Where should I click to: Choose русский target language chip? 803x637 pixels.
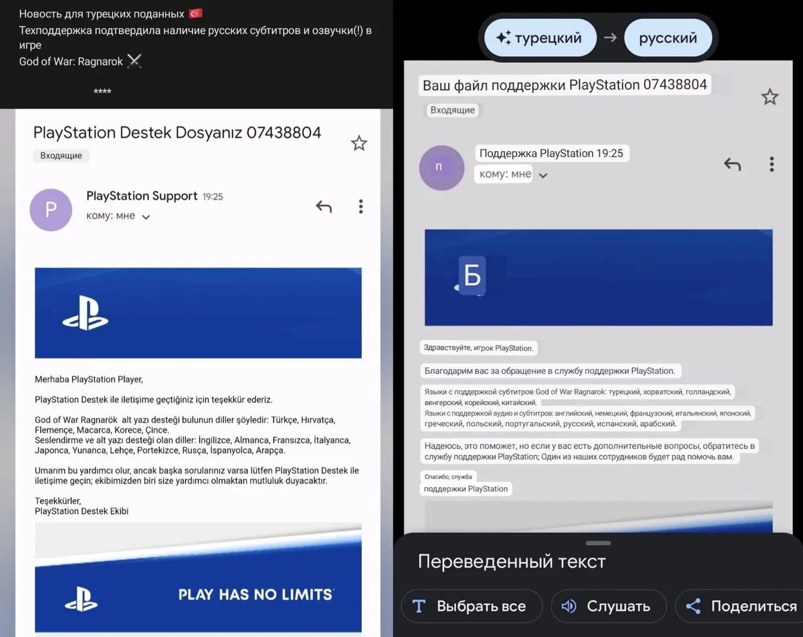click(x=668, y=38)
